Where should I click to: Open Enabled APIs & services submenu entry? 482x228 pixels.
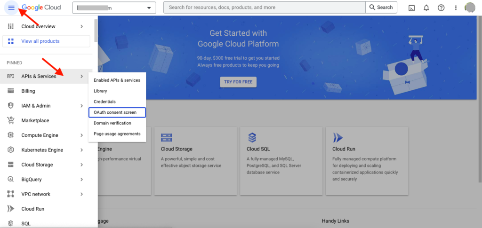pos(117,80)
